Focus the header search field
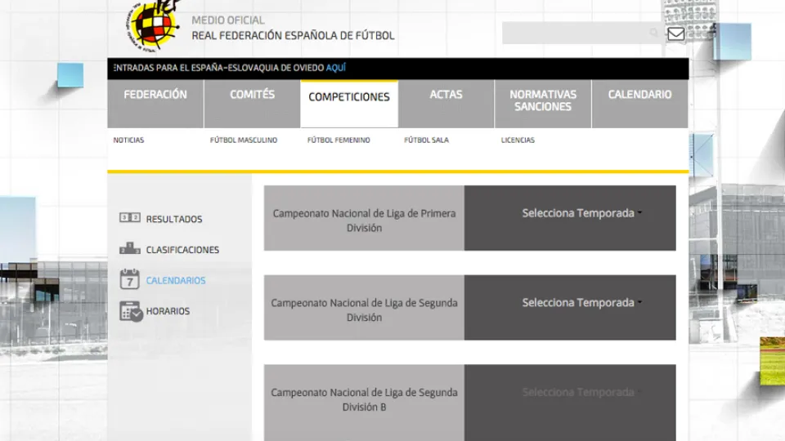This screenshot has height=441, width=785. click(582, 33)
